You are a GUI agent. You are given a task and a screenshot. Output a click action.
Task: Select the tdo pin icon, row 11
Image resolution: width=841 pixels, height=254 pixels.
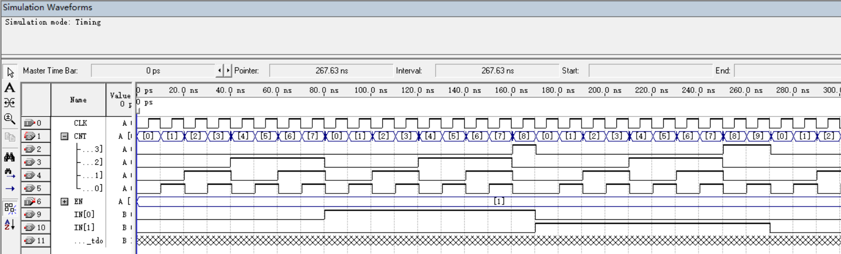click(30, 241)
